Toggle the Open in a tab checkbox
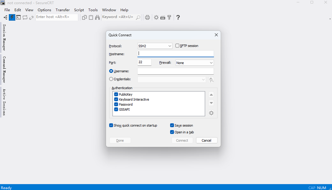The height and width of the screenshot is (190, 332). point(172,132)
